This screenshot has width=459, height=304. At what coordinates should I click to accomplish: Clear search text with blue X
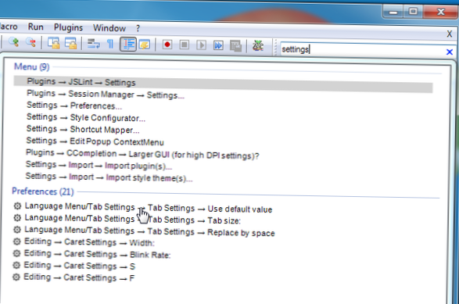point(450,52)
